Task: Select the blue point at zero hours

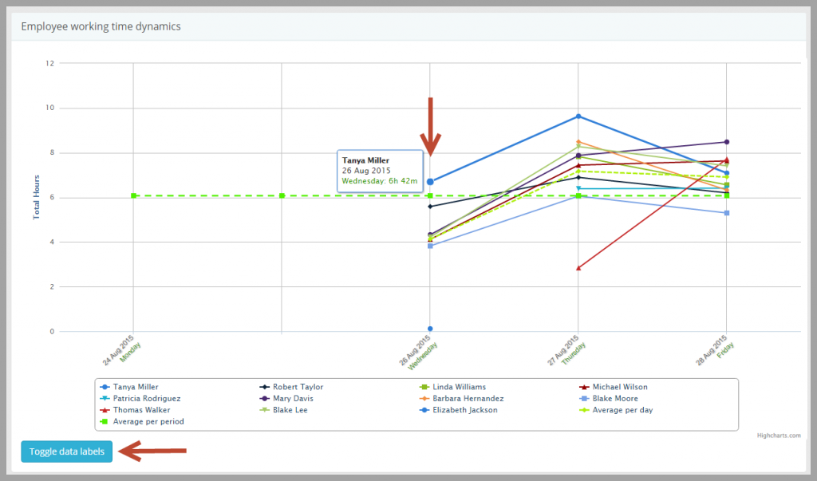Action: [x=430, y=329]
